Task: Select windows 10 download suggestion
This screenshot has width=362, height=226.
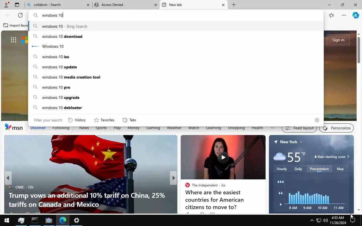Action: tap(176, 36)
